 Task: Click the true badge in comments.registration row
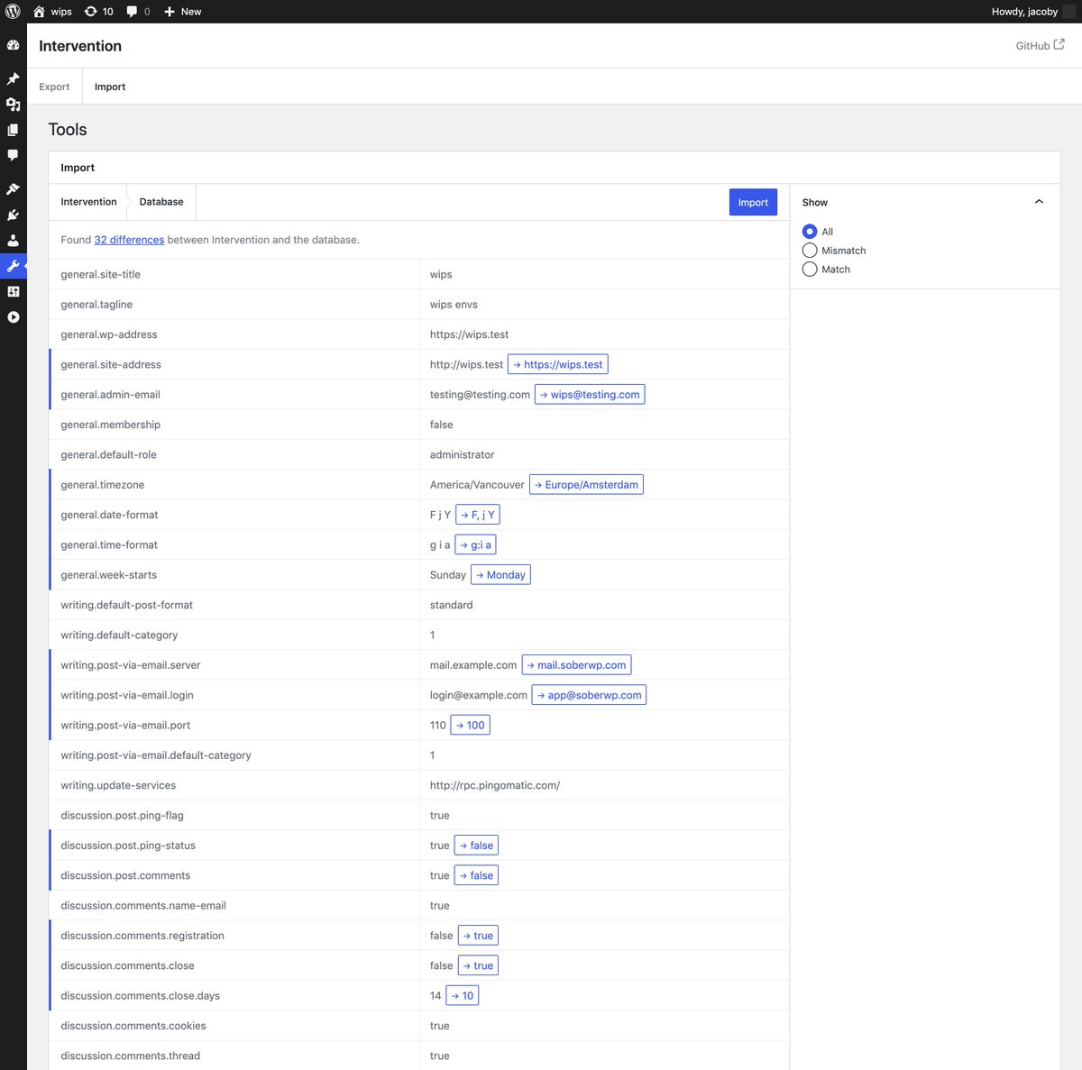point(478,936)
